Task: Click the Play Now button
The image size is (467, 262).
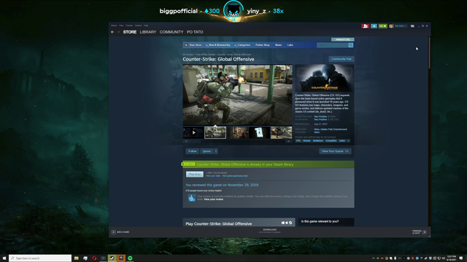Action: point(195,175)
